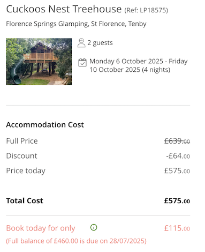Viewport: 205px width, 252px height.
Task: Click the Price today label
Action: pos(26,171)
